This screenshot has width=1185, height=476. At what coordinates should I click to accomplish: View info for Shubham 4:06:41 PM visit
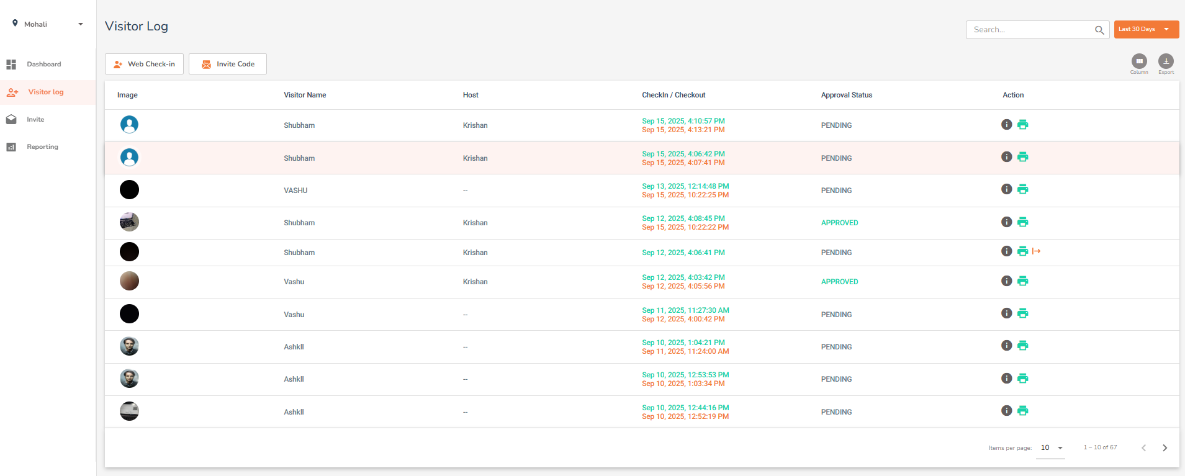1007,251
